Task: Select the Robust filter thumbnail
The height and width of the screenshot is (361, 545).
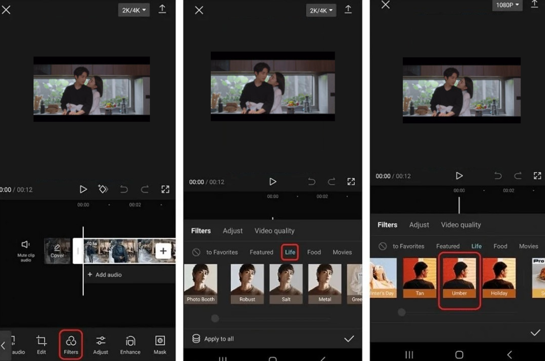Action: coord(247,284)
